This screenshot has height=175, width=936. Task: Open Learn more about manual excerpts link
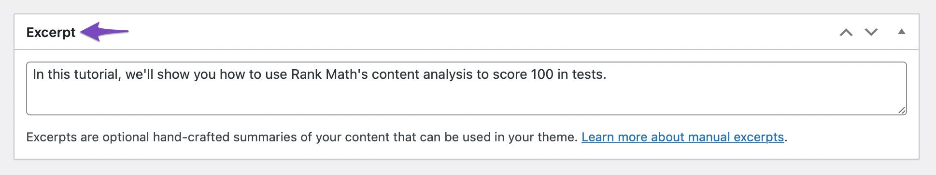click(682, 137)
